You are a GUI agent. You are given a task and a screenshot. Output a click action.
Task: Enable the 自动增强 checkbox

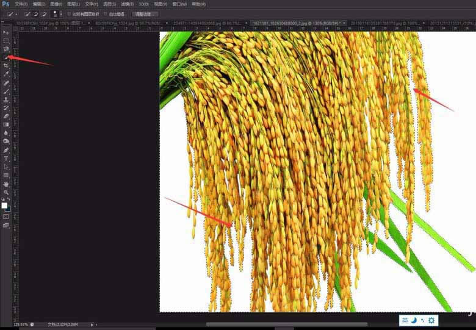[106, 14]
